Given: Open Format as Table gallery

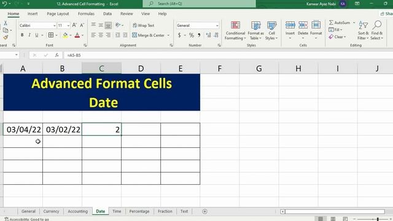Looking at the screenshot, I should tap(255, 30).
